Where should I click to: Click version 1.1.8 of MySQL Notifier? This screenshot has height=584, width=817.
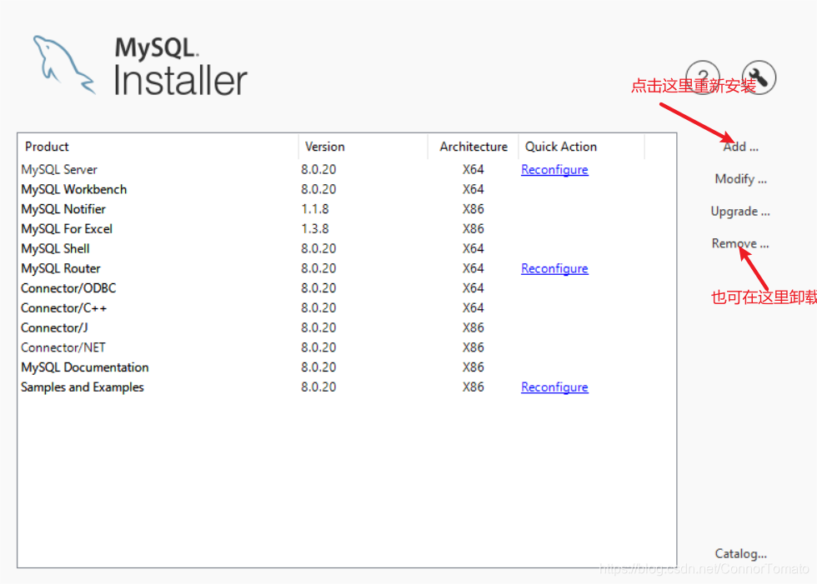point(315,209)
